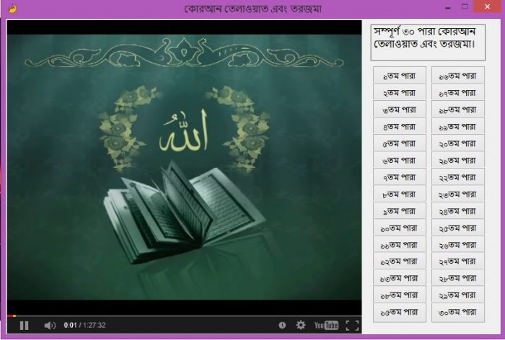Choose the ২২তম পারা button

pyautogui.click(x=458, y=177)
